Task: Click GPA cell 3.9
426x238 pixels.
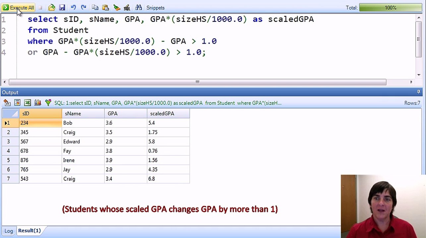Action: click(x=126, y=160)
